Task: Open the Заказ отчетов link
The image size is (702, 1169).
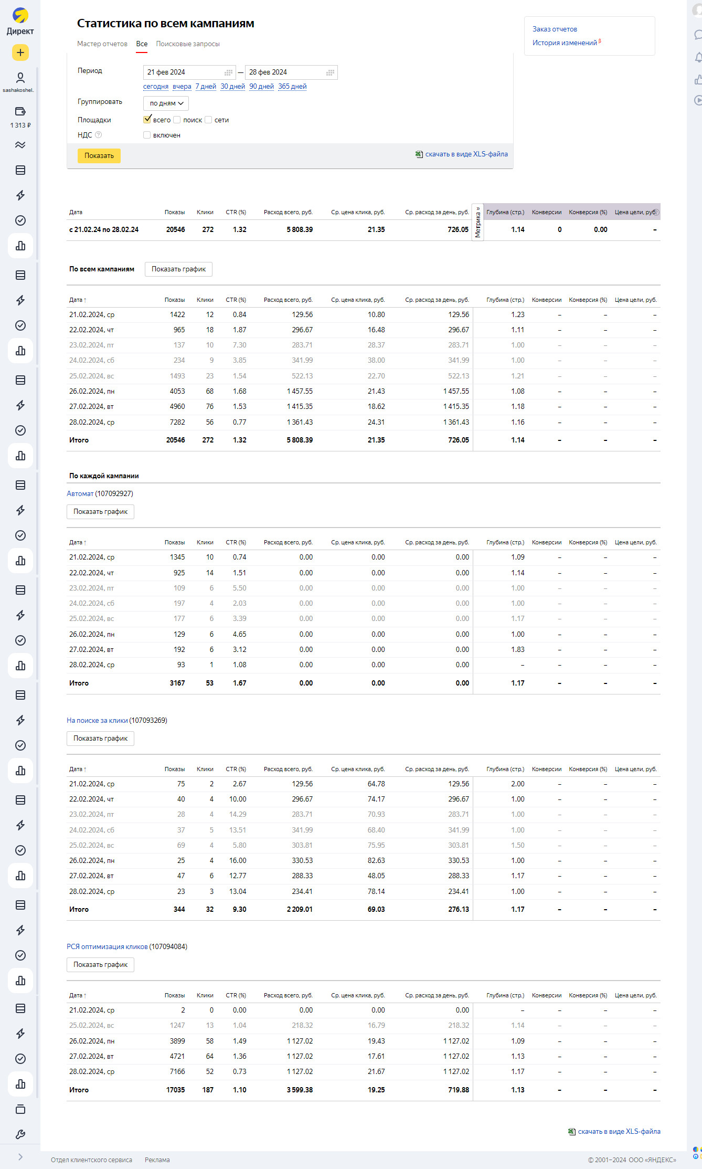Action: [x=555, y=29]
